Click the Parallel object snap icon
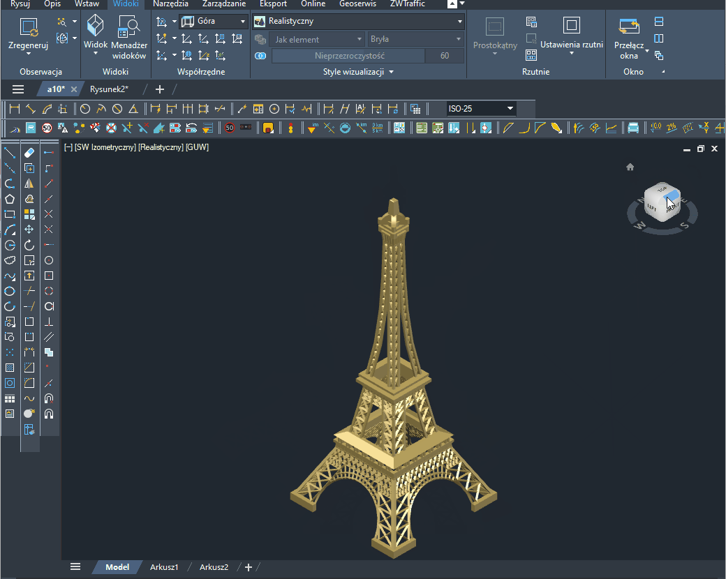 (x=49, y=337)
